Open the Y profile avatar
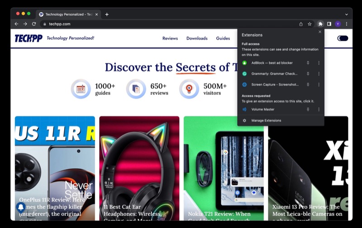This screenshot has height=228, width=362. pos(338,24)
